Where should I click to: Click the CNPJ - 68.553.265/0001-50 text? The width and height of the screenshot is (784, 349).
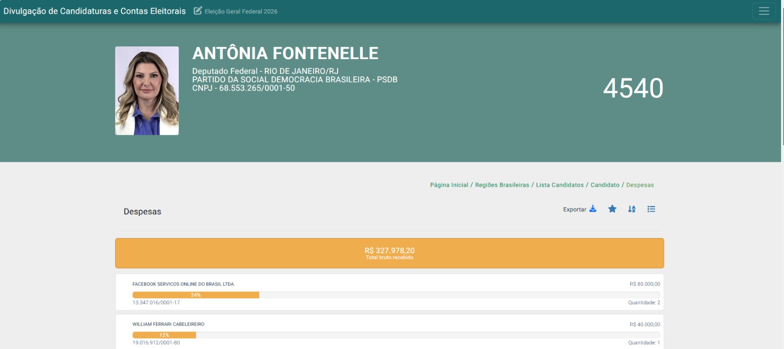coord(244,88)
